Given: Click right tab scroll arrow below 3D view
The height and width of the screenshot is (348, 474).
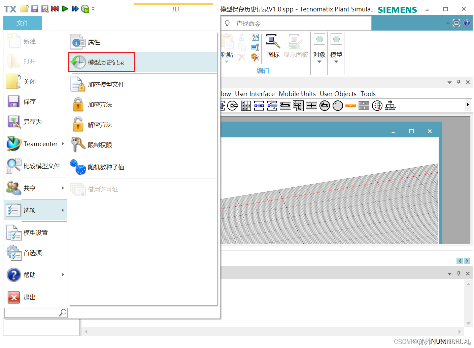Looking at the screenshot, I should (x=467, y=261).
